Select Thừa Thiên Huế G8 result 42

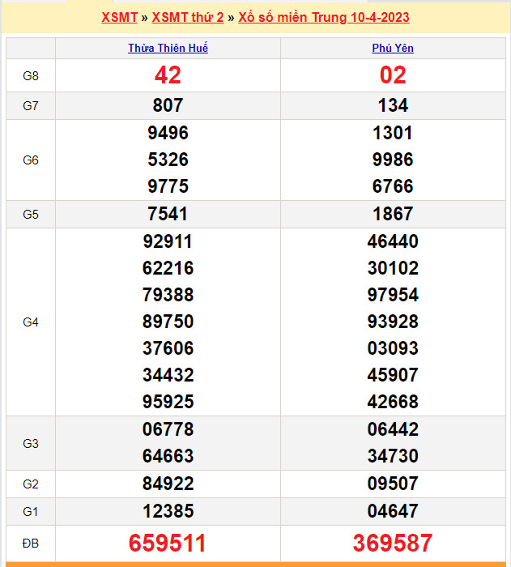pos(168,75)
